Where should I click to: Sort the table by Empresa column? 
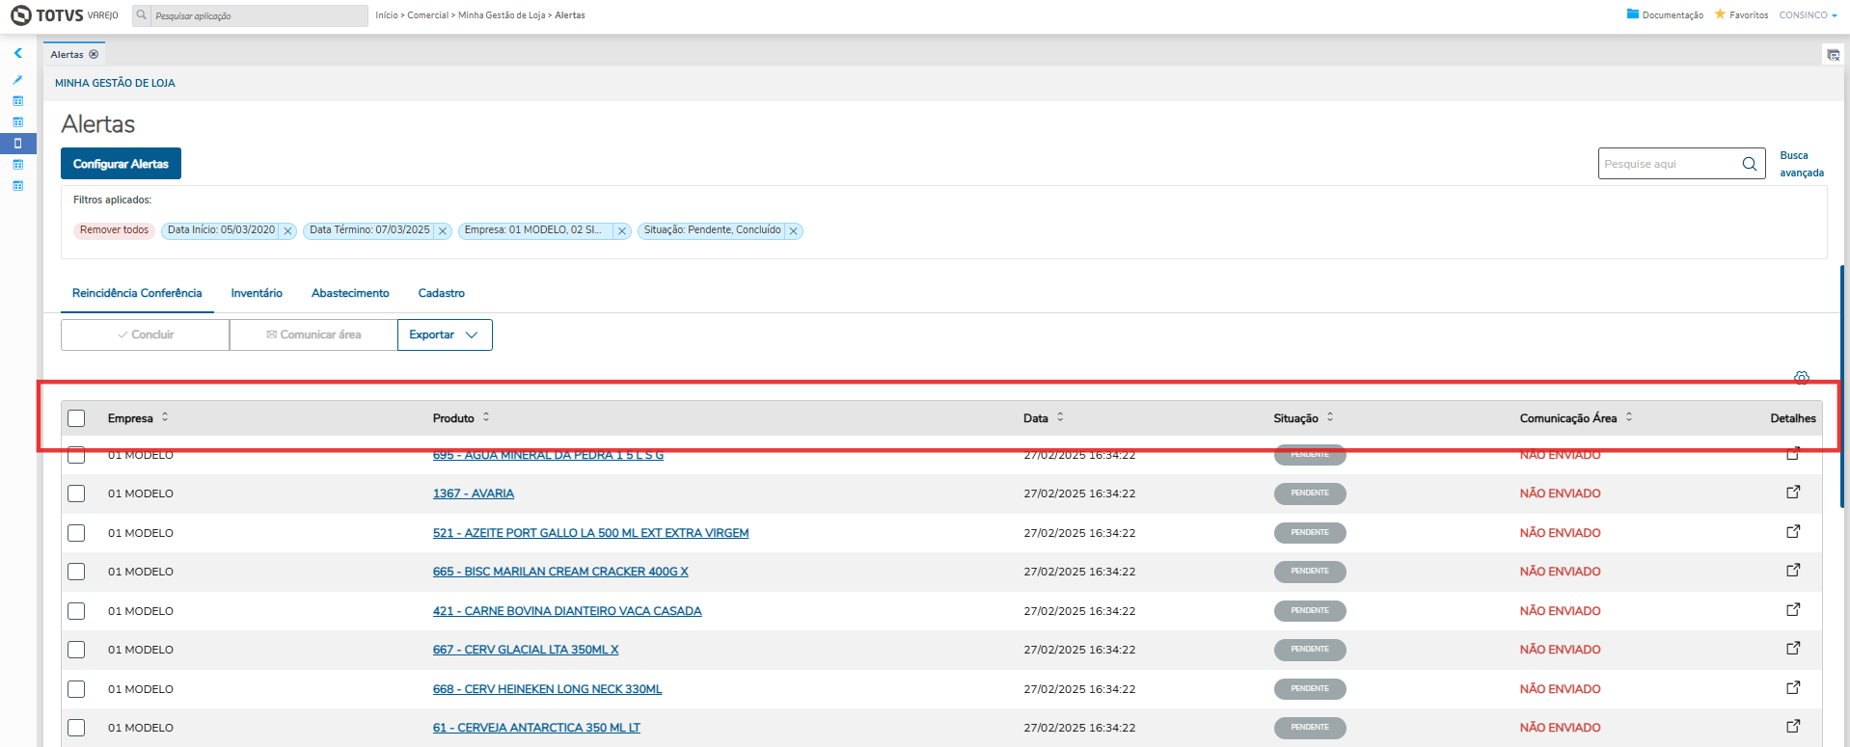click(x=165, y=417)
